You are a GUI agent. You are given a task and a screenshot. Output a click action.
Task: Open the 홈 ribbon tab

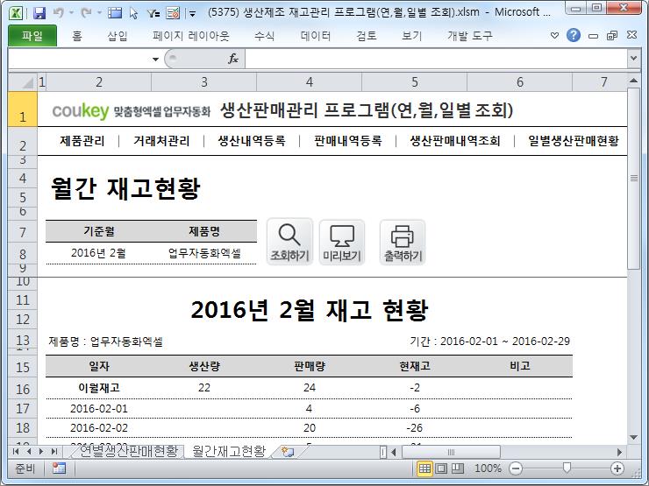pyautogui.click(x=77, y=36)
